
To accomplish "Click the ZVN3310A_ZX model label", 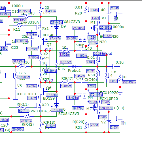I will coord(41,111).
